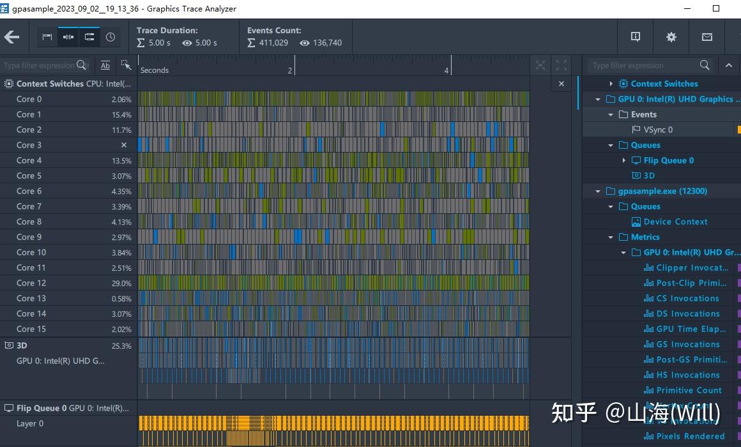Click the Layer 0 orange flip queue lane
This screenshot has height=447, width=741.
tap(333, 423)
